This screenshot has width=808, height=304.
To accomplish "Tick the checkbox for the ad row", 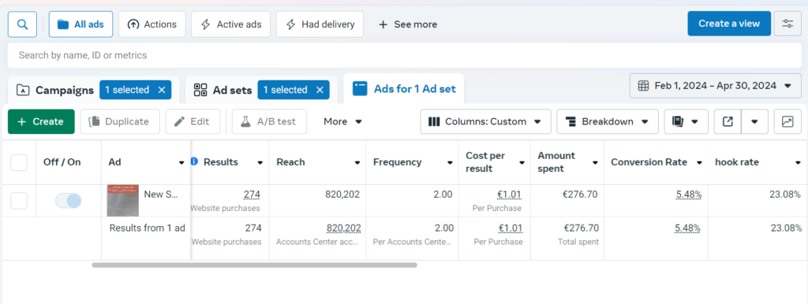I will point(19,201).
